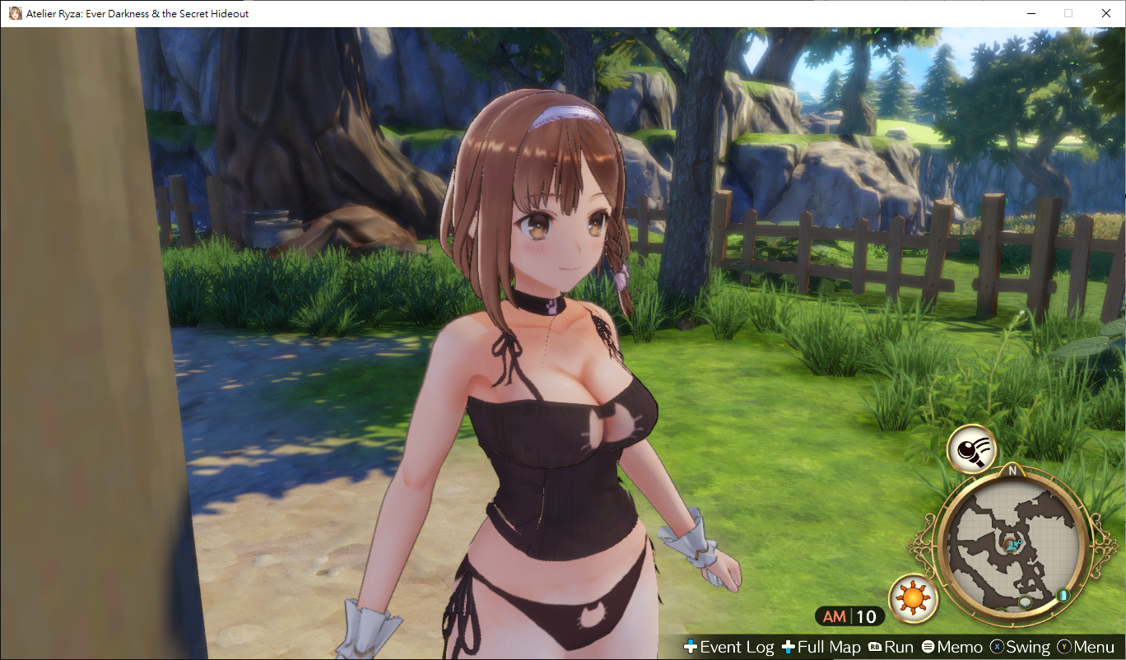Screen dimensions: 1126x660
Task: Click the Run prompt
Action: 891,648
